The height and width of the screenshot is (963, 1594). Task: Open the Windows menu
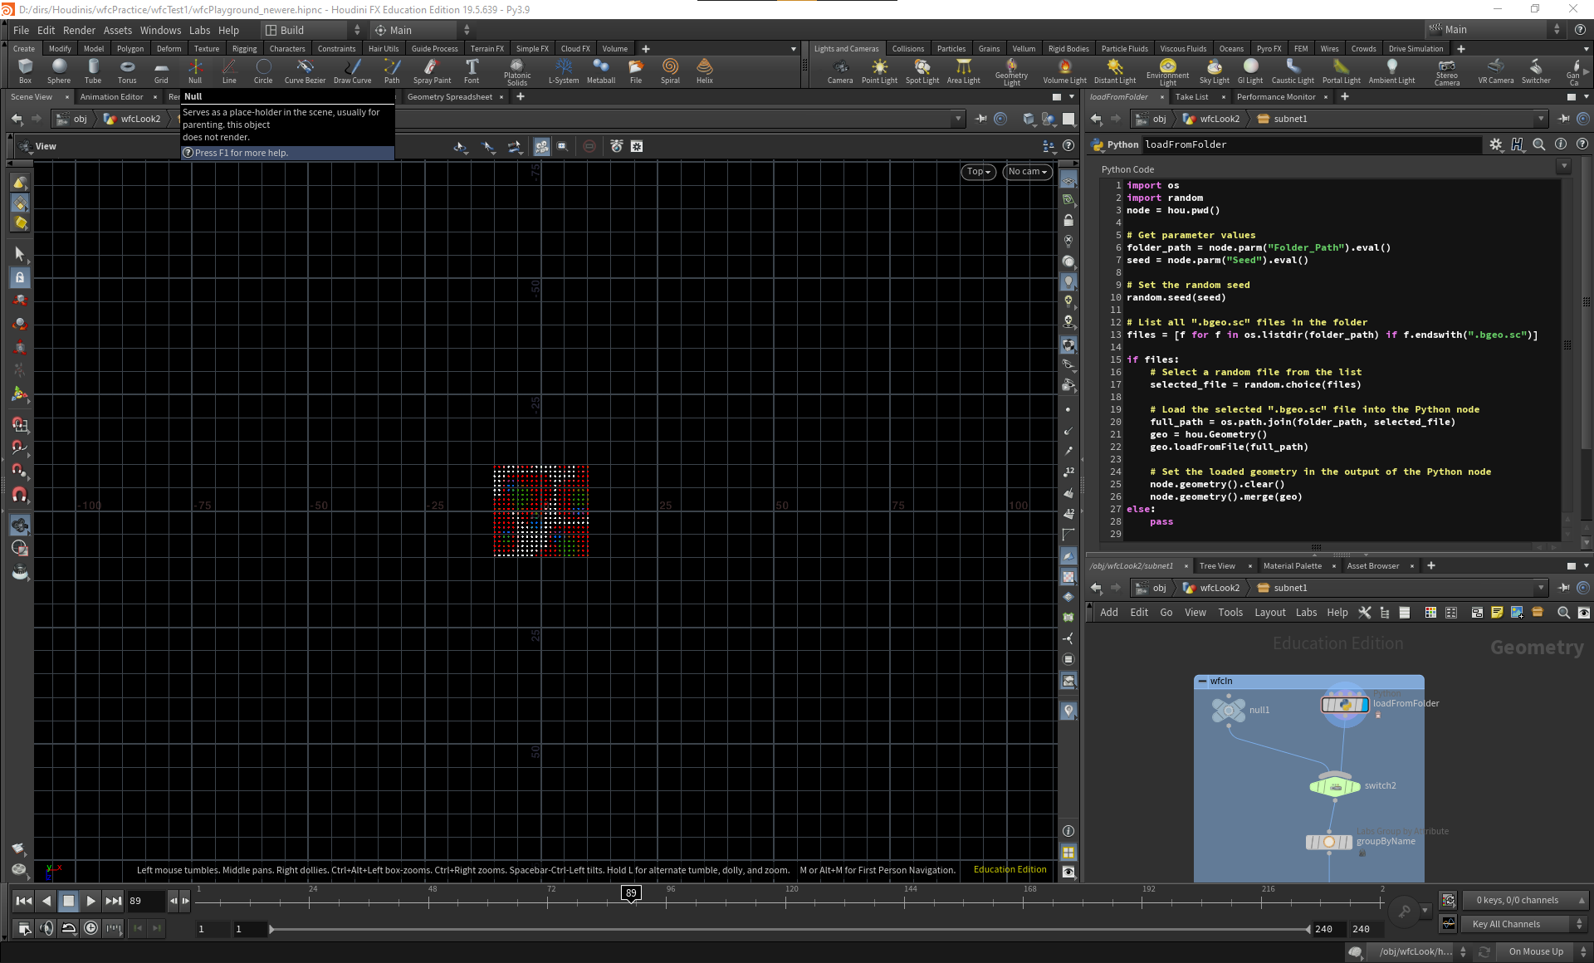click(160, 30)
